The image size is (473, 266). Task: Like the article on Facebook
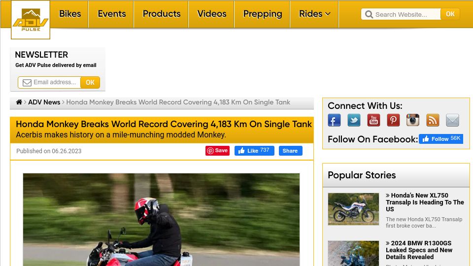(x=254, y=151)
